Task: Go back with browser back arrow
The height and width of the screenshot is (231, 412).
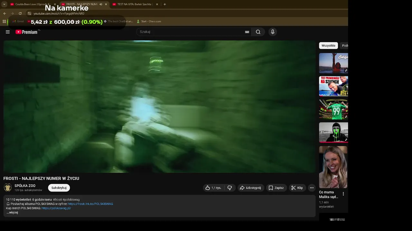Action: click(x=5, y=13)
